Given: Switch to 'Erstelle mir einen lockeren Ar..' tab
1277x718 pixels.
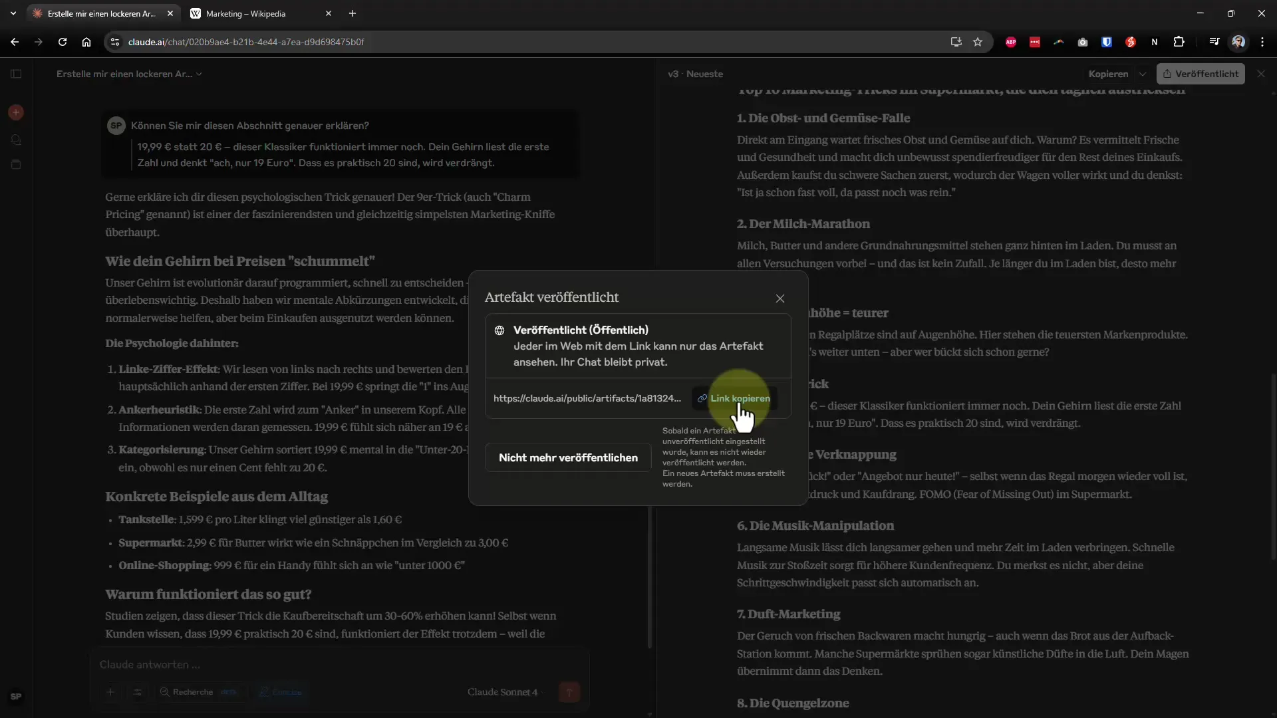Looking at the screenshot, I should click(101, 13).
